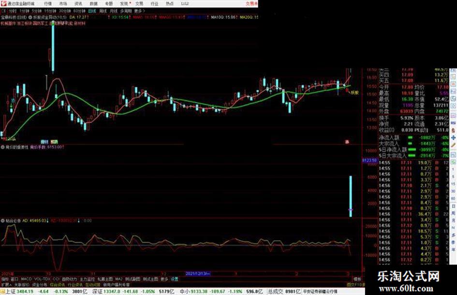Select the 趋势动力 indicator tab
The width and height of the screenshot is (457, 295).
point(69,279)
